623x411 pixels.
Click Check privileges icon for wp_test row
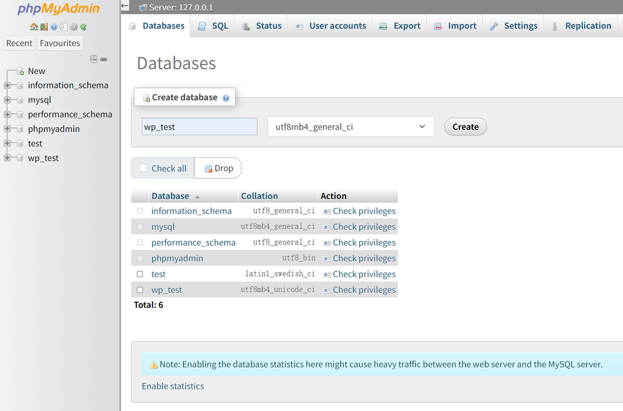click(x=327, y=290)
